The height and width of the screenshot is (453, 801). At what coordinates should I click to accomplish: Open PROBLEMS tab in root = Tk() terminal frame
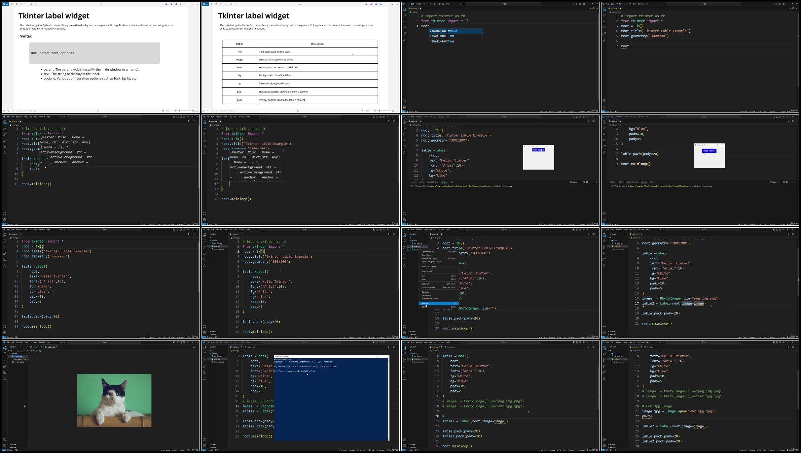click(x=413, y=182)
